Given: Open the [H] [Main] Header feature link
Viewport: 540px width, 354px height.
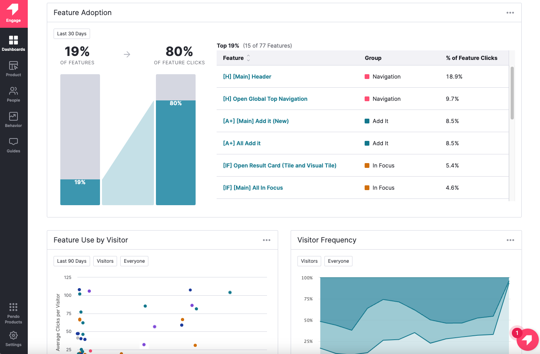Looking at the screenshot, I should 247,77.
